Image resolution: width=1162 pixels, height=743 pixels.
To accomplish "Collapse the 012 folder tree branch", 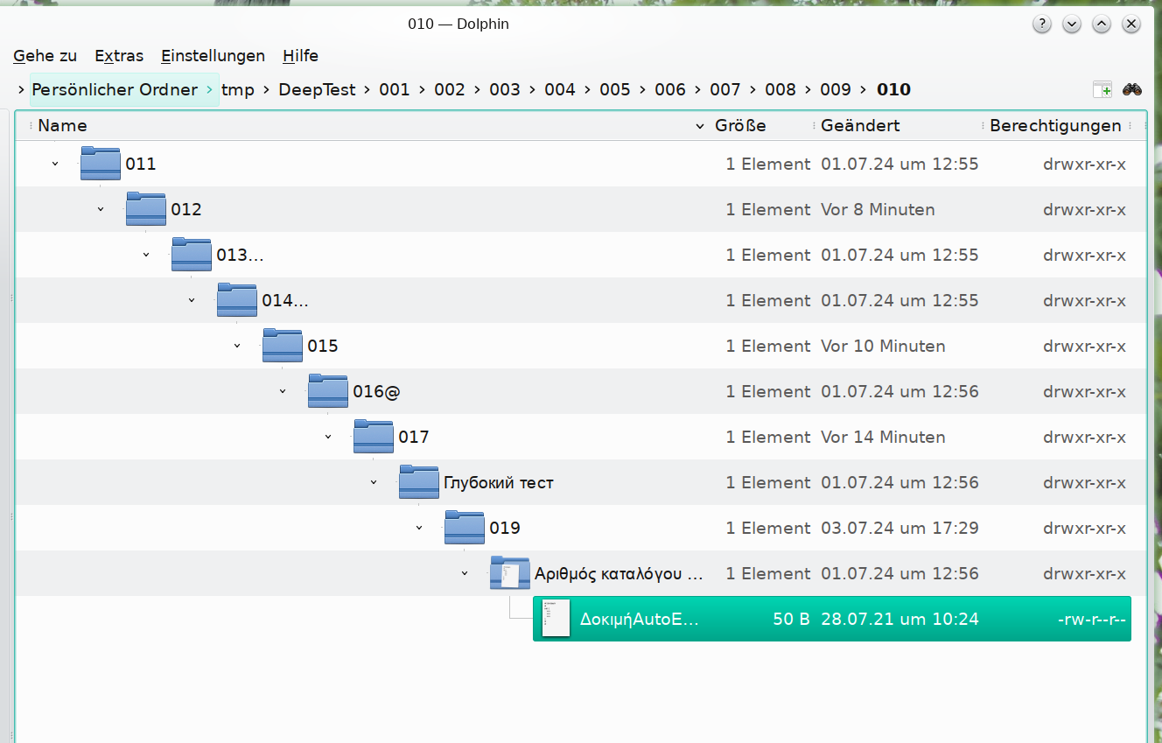I will 101,209.
